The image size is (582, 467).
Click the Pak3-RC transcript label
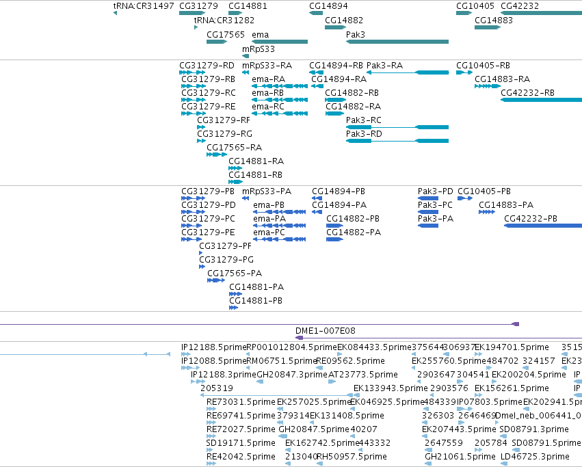pyautogui.click(x=363, y=120)
